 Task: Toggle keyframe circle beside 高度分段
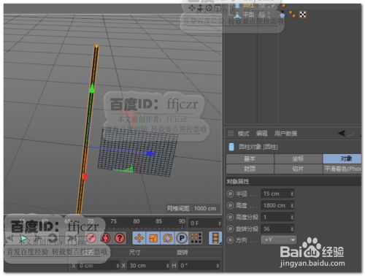point(230,217)
